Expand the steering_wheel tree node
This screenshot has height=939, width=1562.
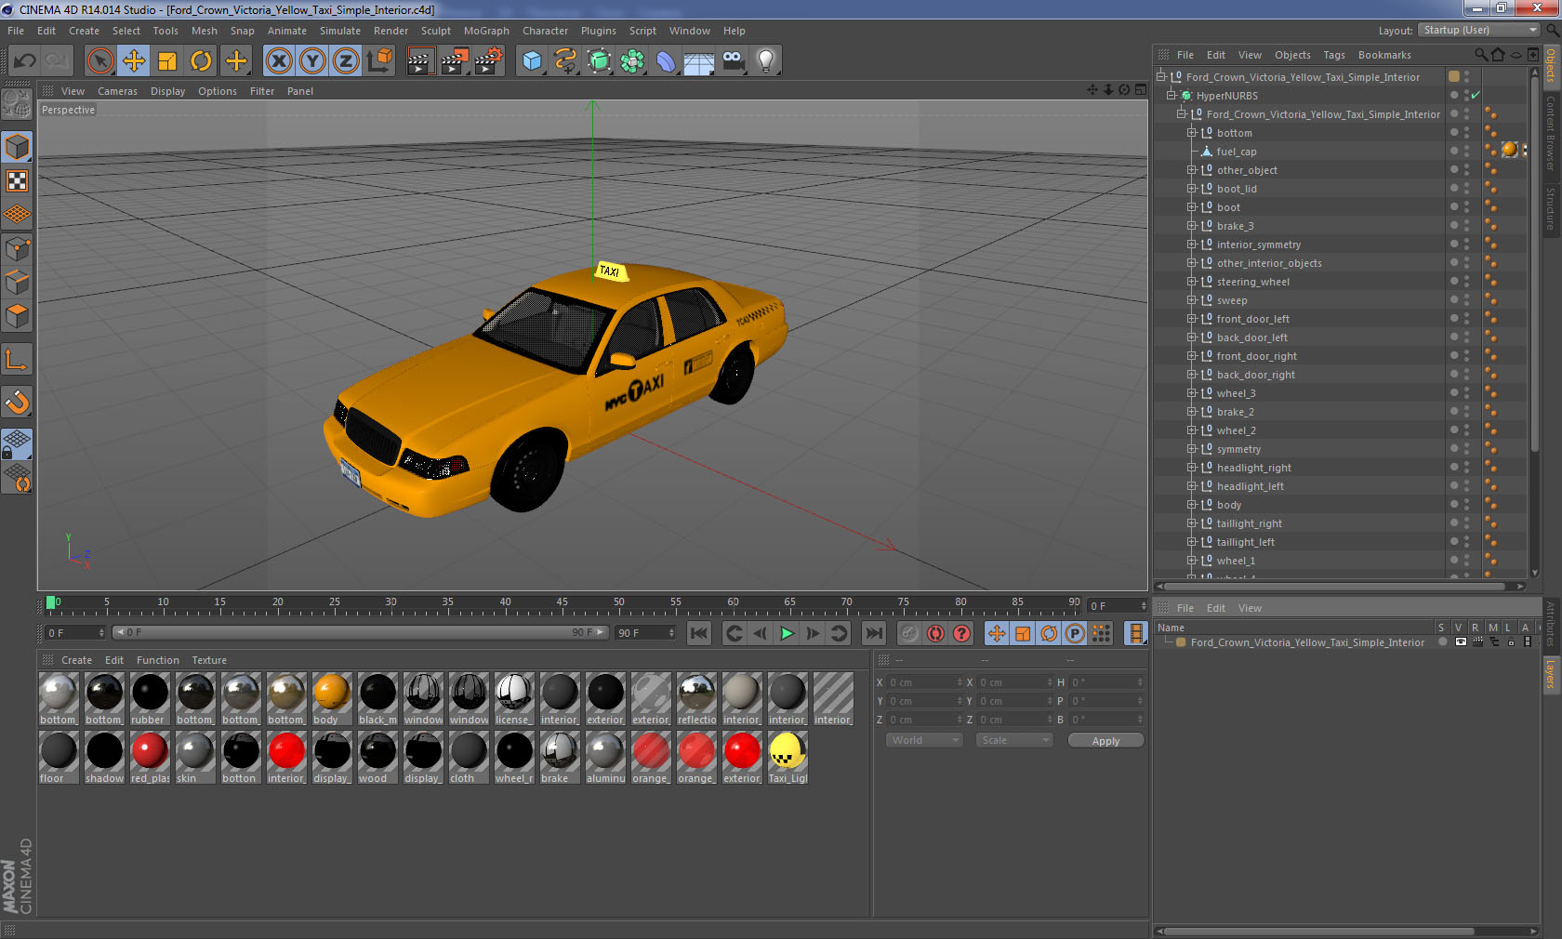(1191, 282)
